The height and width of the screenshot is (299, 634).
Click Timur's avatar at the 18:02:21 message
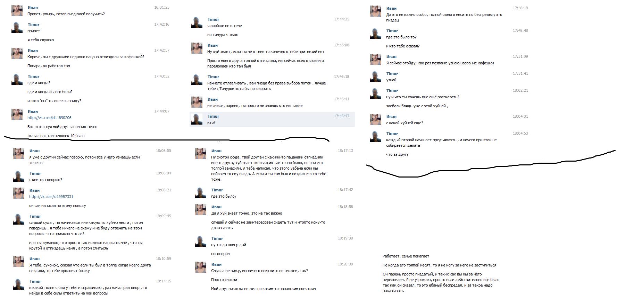(376, 93)
